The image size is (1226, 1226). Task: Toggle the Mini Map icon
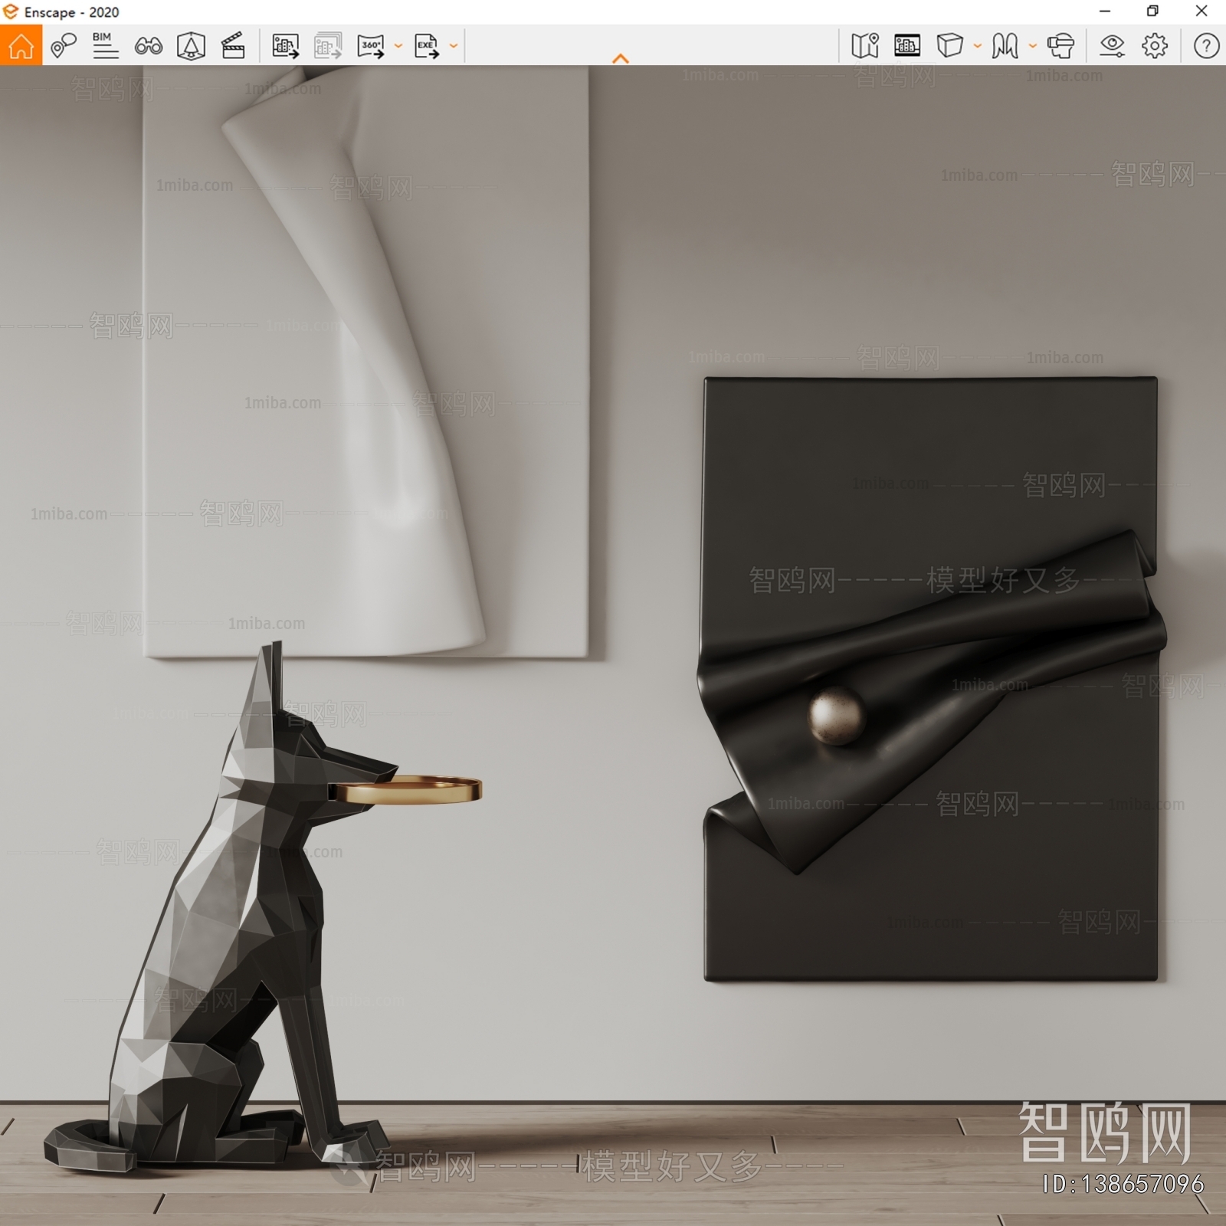[x=865, y=46]
